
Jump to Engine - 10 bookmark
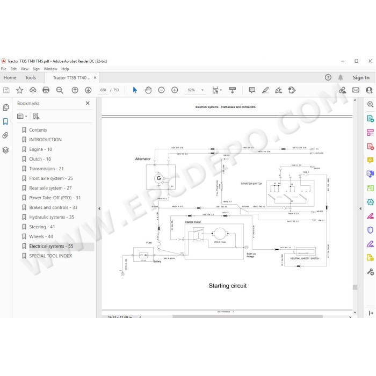40,149
